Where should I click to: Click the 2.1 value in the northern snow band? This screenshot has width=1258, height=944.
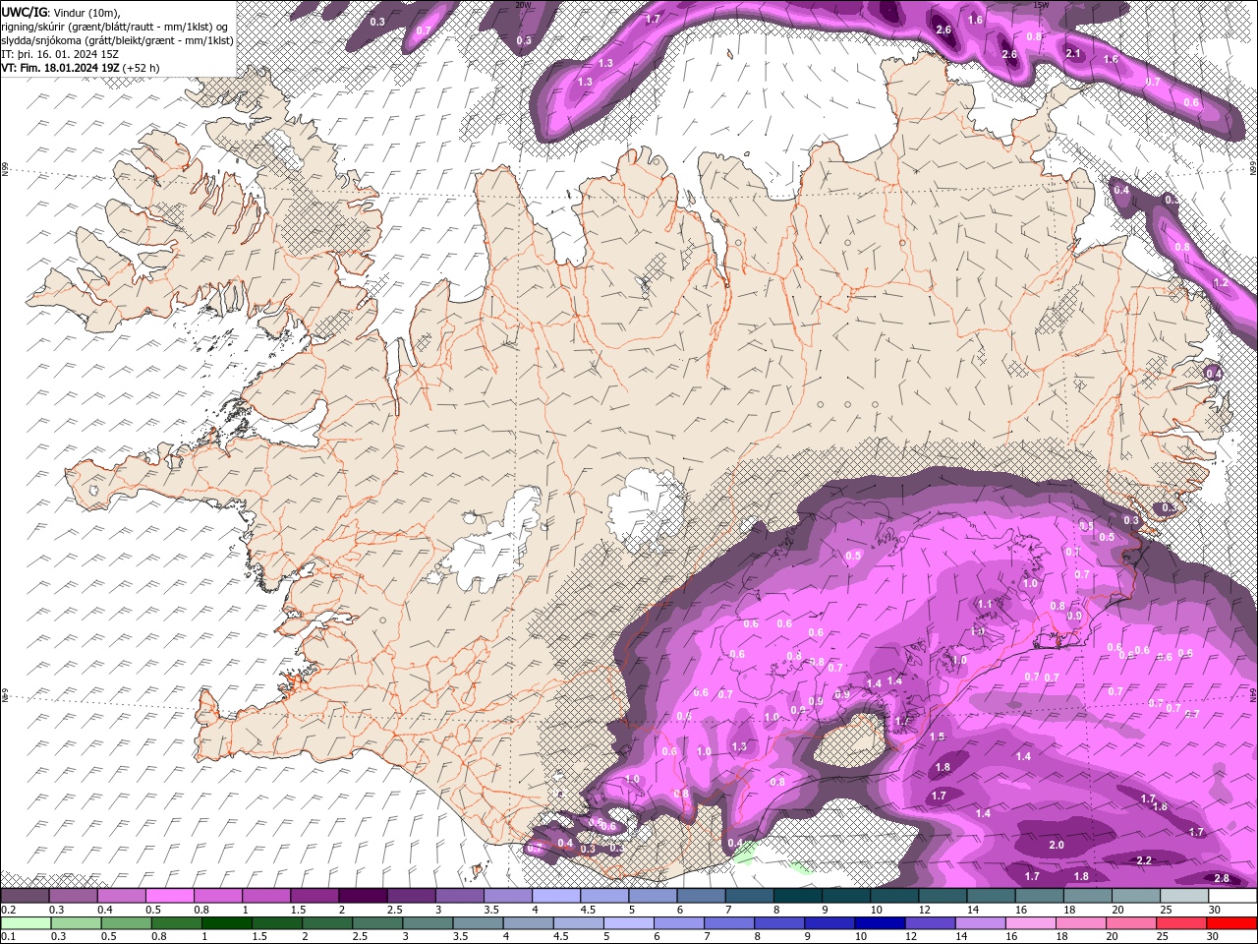click(x=1073, y=53)
